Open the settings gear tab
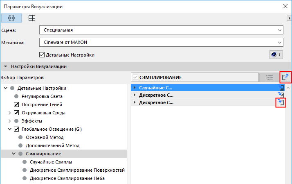Viewport: 292px width, 184px height. click(x=11, y=18)
